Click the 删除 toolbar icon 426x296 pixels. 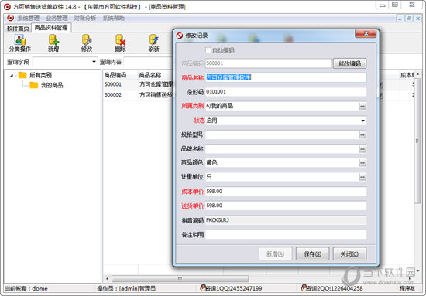coord(120,43)
